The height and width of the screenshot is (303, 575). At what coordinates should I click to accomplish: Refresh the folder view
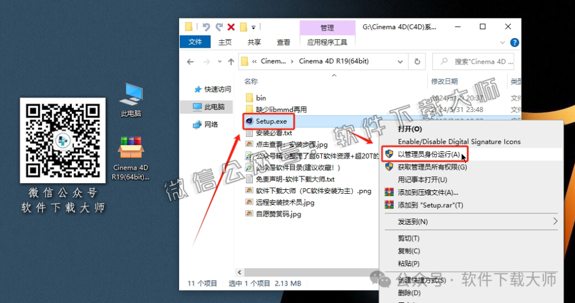click(x=417, y=62)
